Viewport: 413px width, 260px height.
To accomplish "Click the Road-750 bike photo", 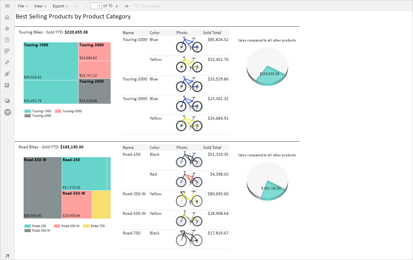I will (189, 238).
